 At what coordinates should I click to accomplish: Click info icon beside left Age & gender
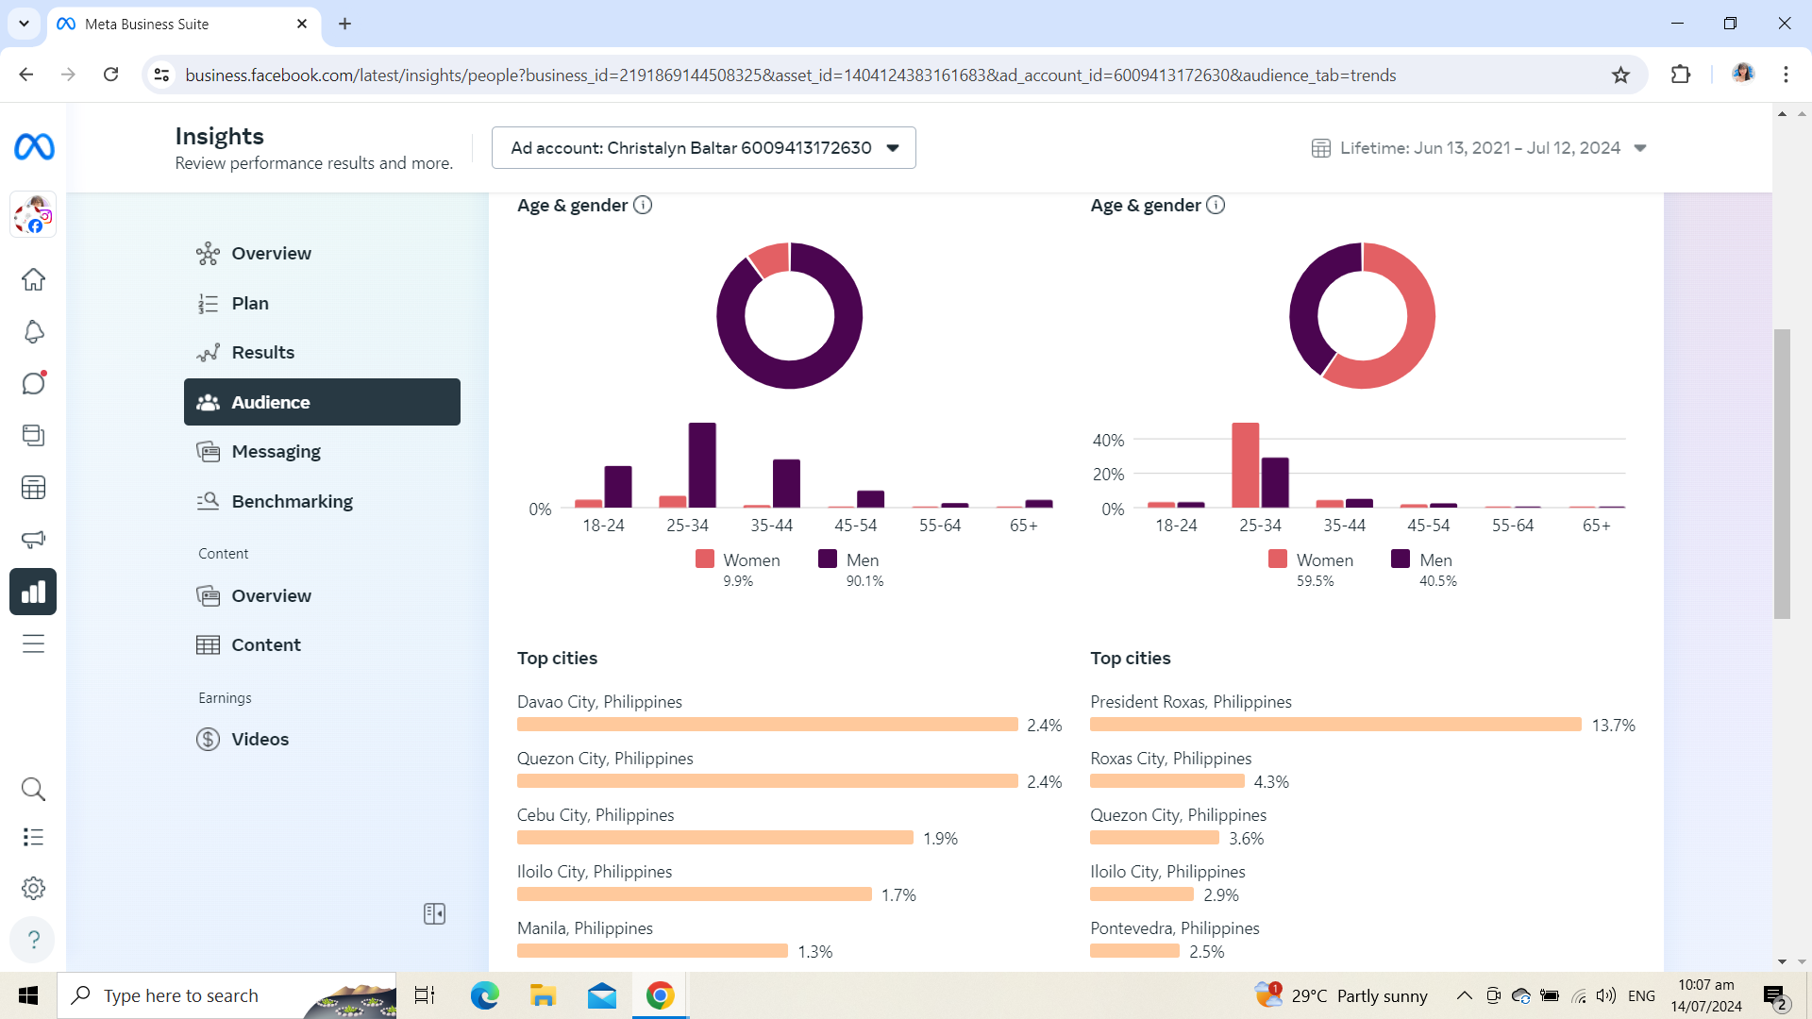[643, 205]
